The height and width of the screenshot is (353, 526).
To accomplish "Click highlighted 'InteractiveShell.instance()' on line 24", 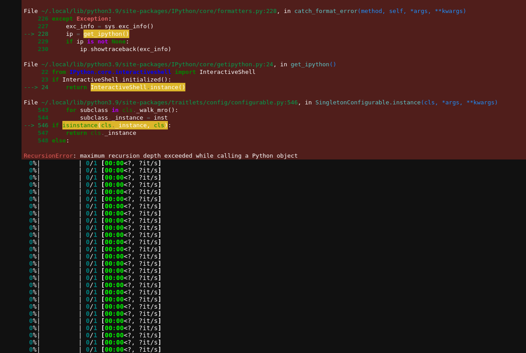I will (138, 87).
